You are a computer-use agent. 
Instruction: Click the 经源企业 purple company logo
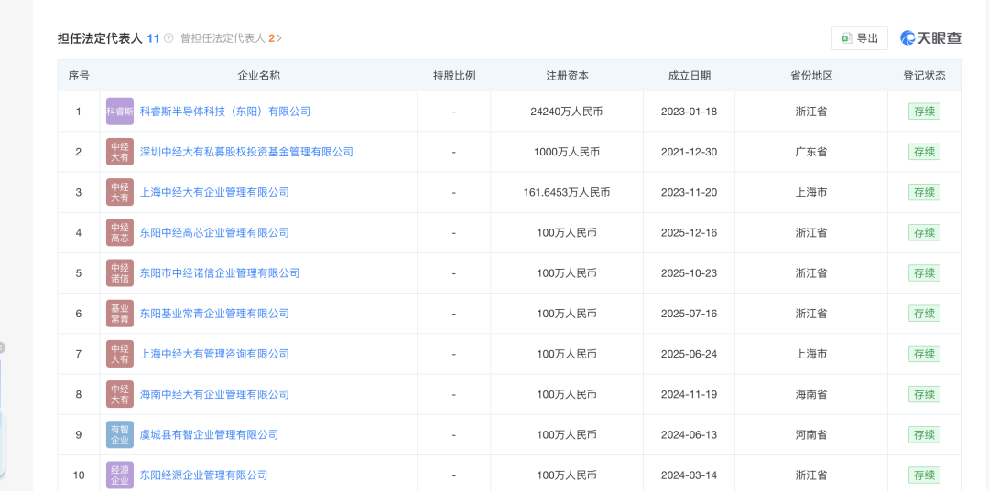120,475
